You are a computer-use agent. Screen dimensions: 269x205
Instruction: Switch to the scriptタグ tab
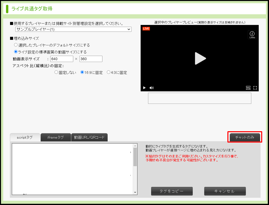tap(25, 137)
